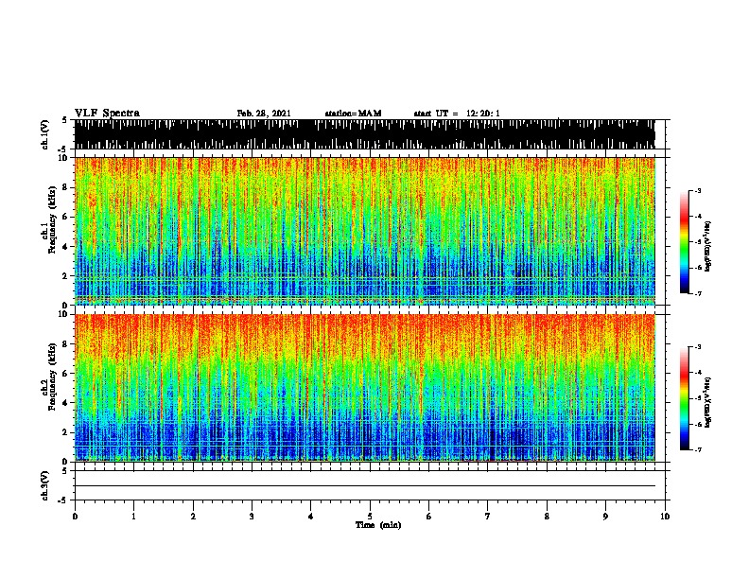Click the ch.2 color scale bar
The image size is (749, 579).
coord(685,398)
